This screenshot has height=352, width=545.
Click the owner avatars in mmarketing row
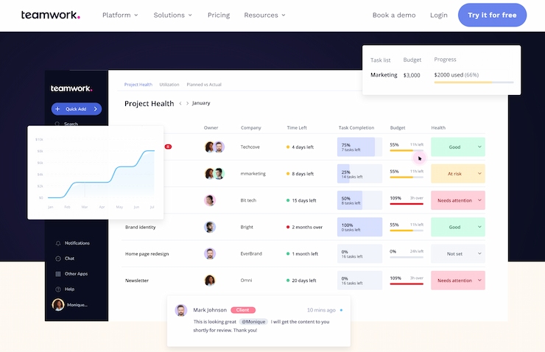coord(214,174)
